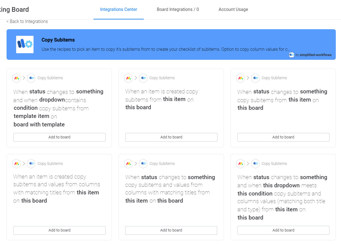341x246 pixels.
Task: Click 'Add to board' on the bottom-right dropdown-condition recipe
Action: (283, 230)
